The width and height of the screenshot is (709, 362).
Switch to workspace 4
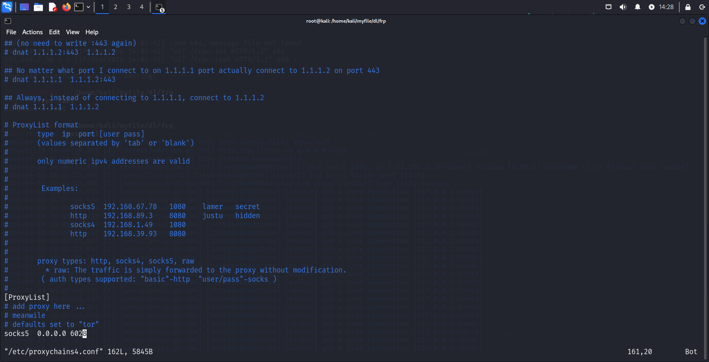142,7
